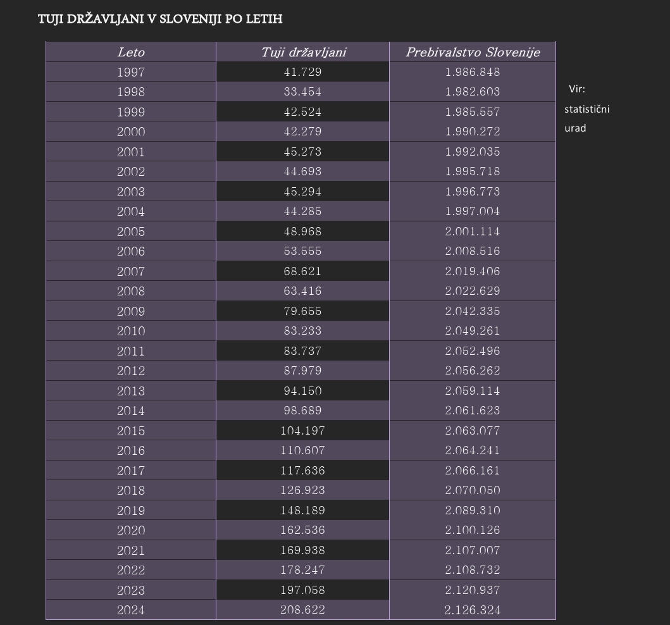Click the year 2013 cell
Image resolution: width=670 pixels, height=625 pixels.
131,391
